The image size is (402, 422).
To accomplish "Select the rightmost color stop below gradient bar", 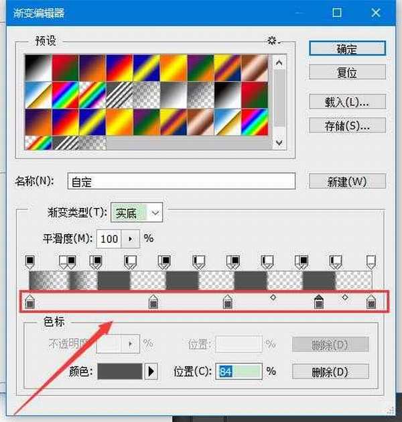I will coord(371,303).
